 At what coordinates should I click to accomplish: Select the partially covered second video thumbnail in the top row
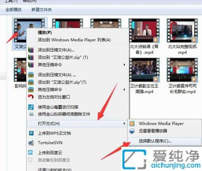click(x=67, y=23)
